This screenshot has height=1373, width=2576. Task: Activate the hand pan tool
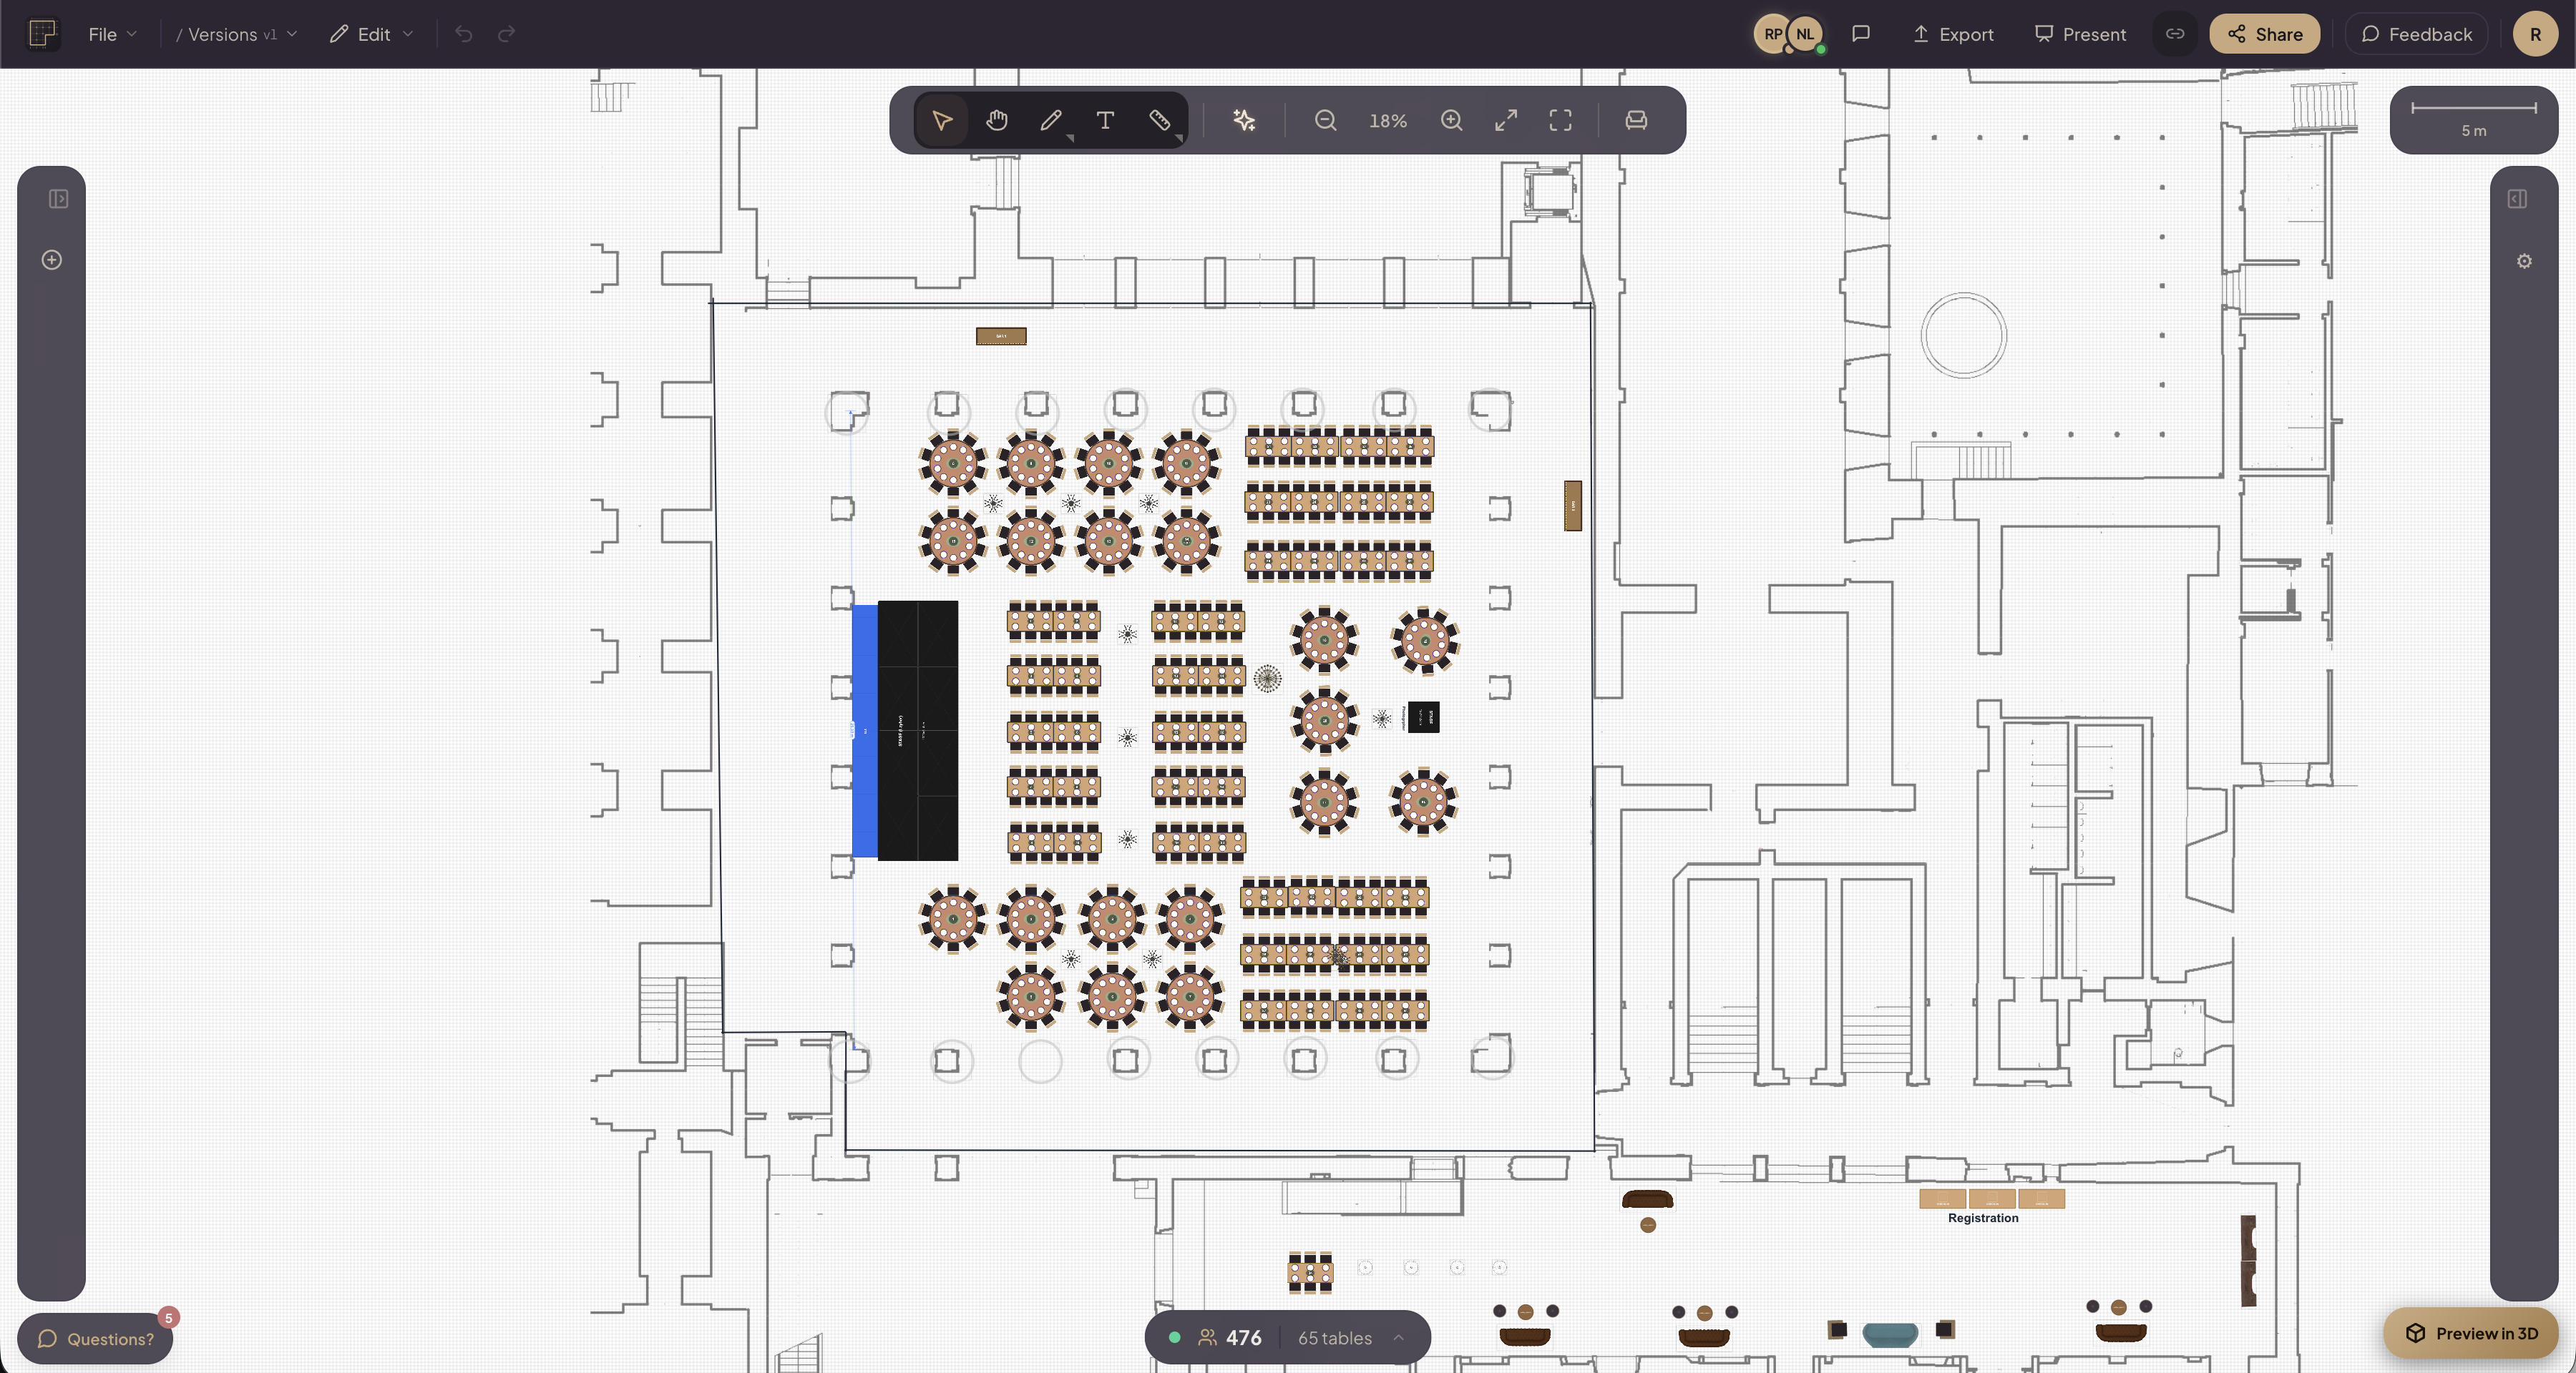pyautogui.click(x=996, y=120)
